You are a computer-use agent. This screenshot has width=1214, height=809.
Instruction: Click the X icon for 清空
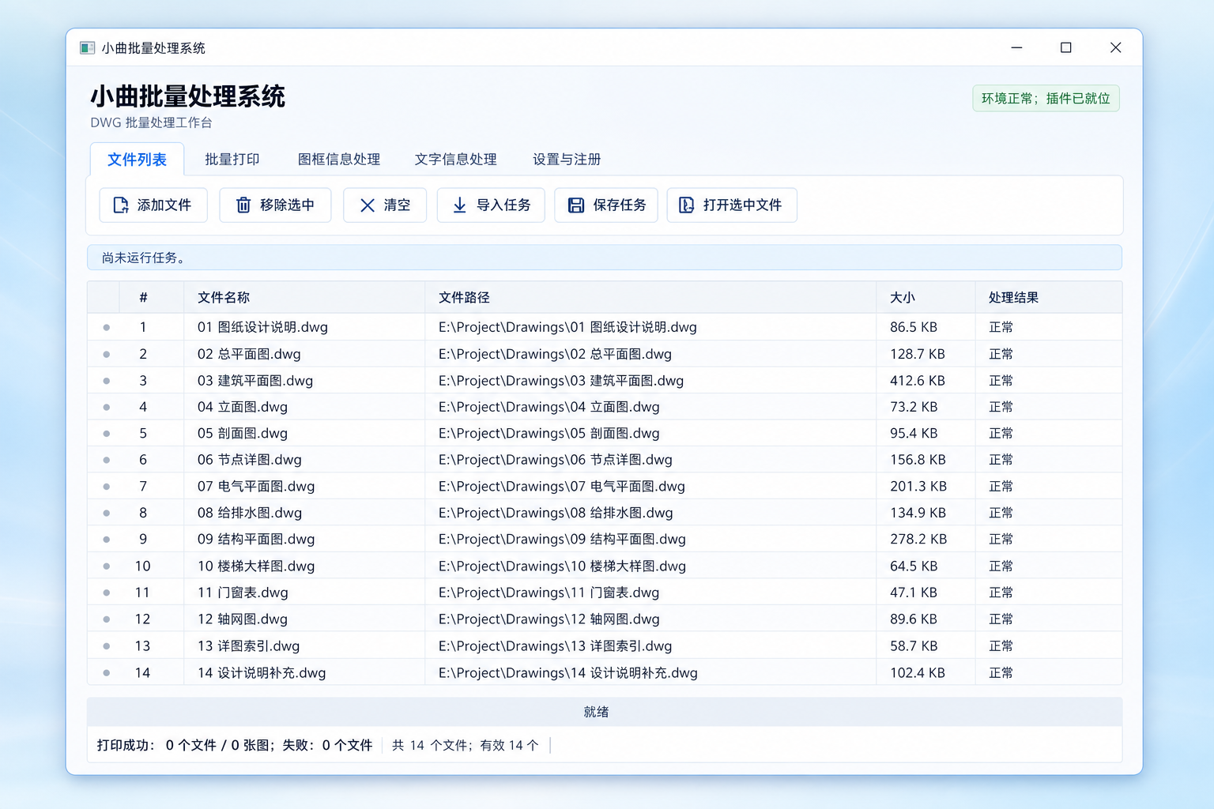(368, 205)
